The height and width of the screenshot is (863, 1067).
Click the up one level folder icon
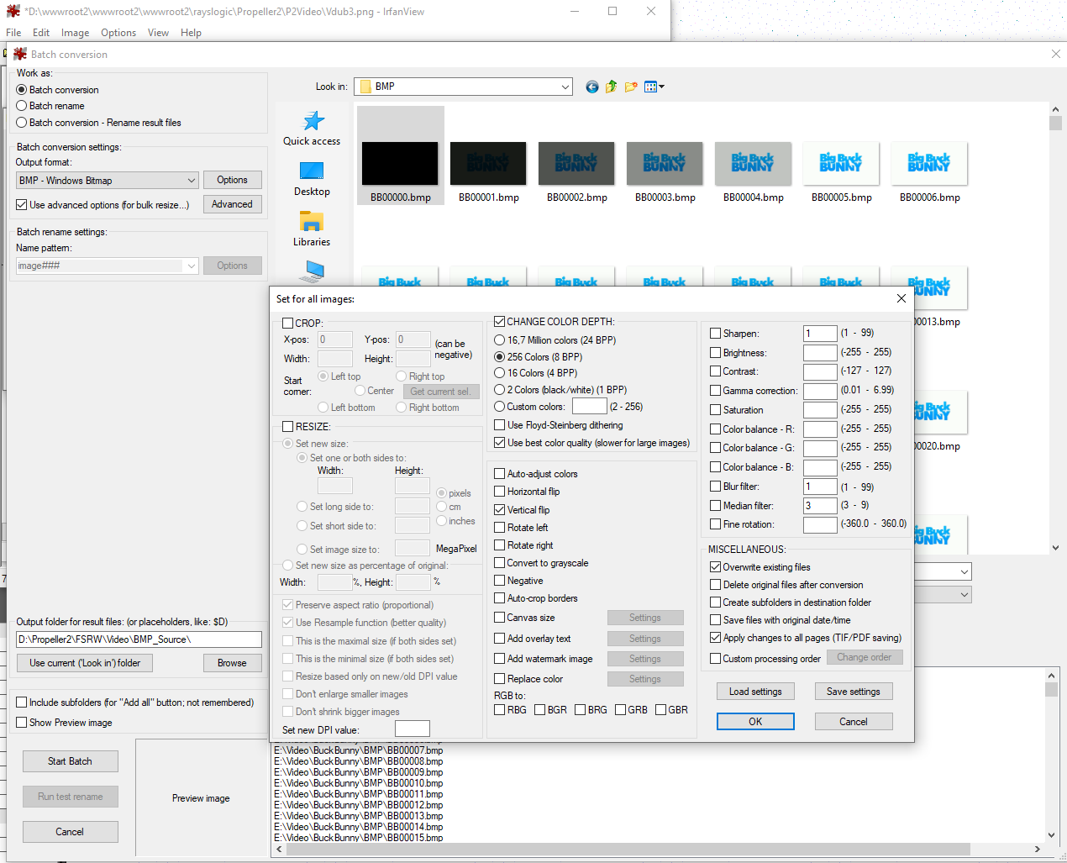612,87
